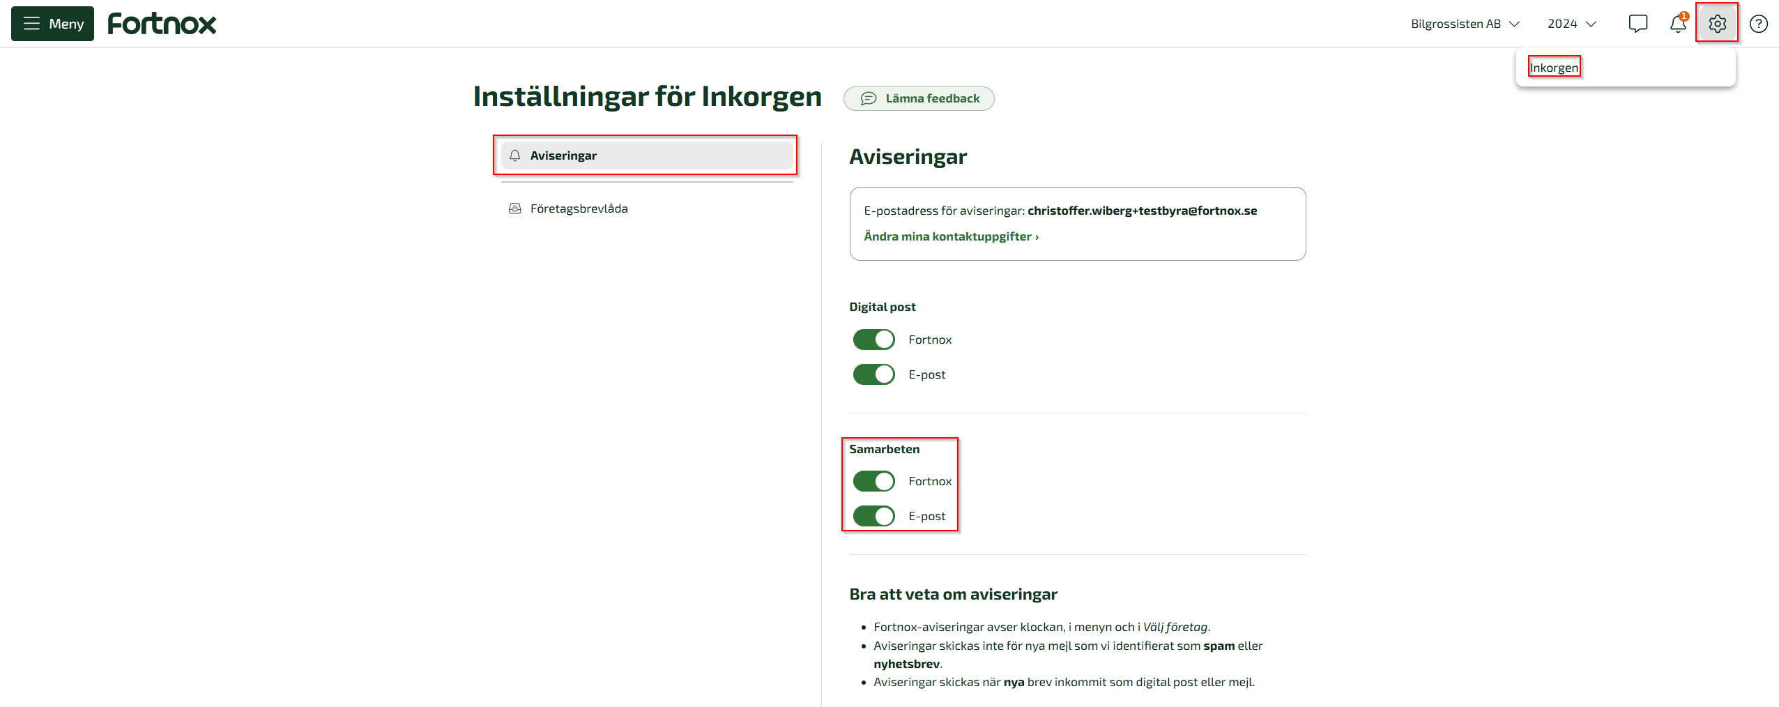This screenshot has width=1779, height=707.
Task: Click the bell icon next to Aviseringar
Action: tap(514, 155)
